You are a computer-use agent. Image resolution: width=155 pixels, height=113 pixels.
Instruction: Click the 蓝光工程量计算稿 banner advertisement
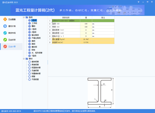pos(78,11)
